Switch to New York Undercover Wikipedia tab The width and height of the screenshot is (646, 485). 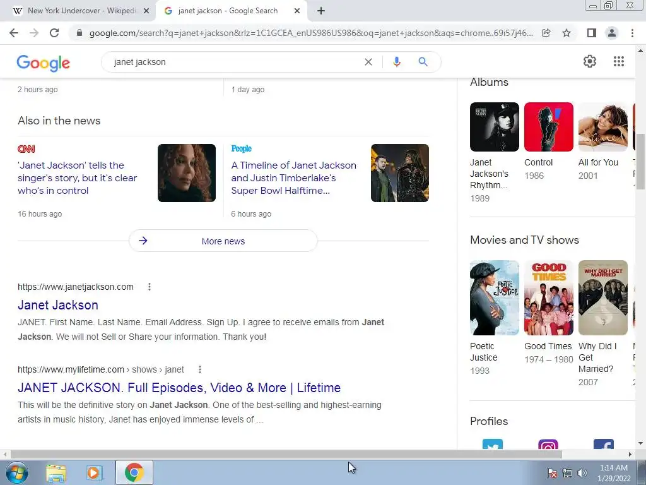(x=81, y=11)
